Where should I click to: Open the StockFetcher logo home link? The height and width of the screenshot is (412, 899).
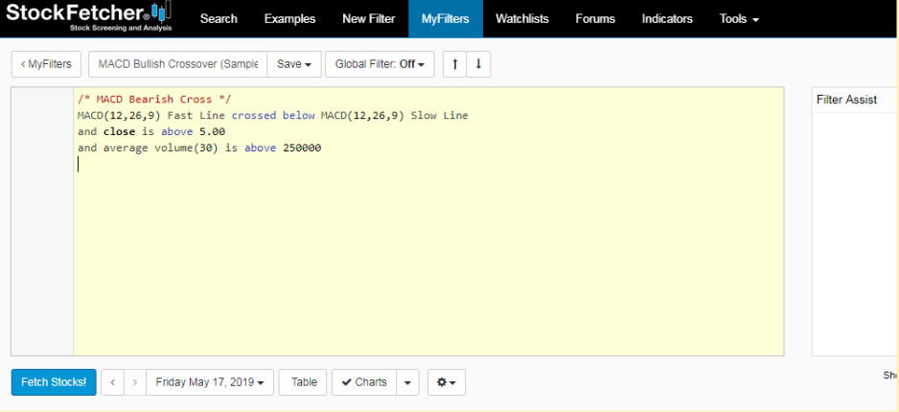(89, 17)
